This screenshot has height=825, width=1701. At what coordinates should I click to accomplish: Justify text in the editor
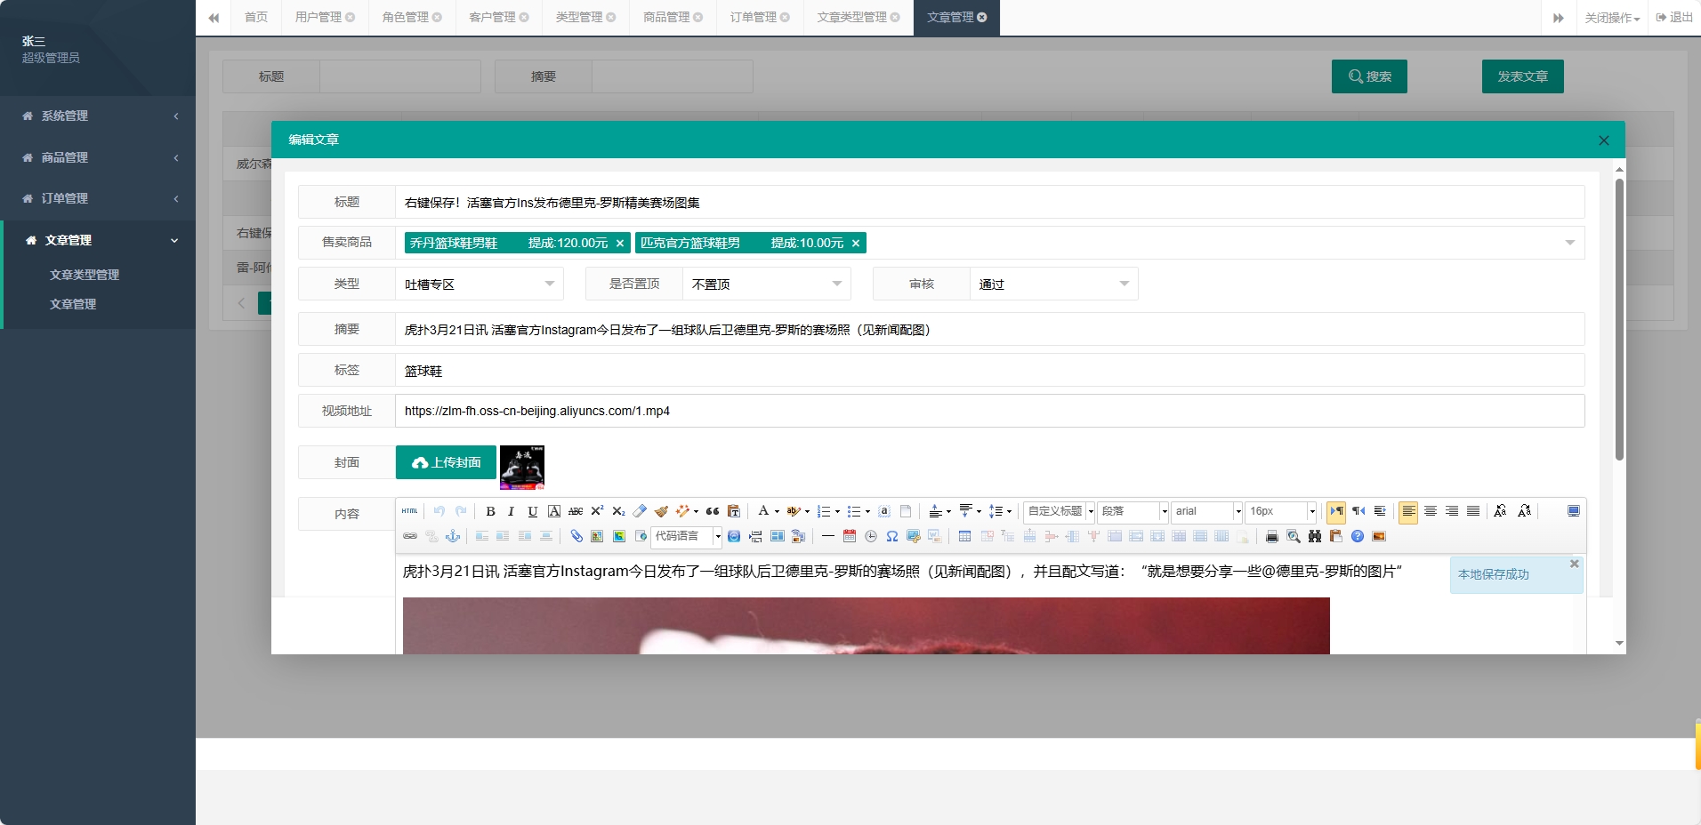(x=1473, y=511)
